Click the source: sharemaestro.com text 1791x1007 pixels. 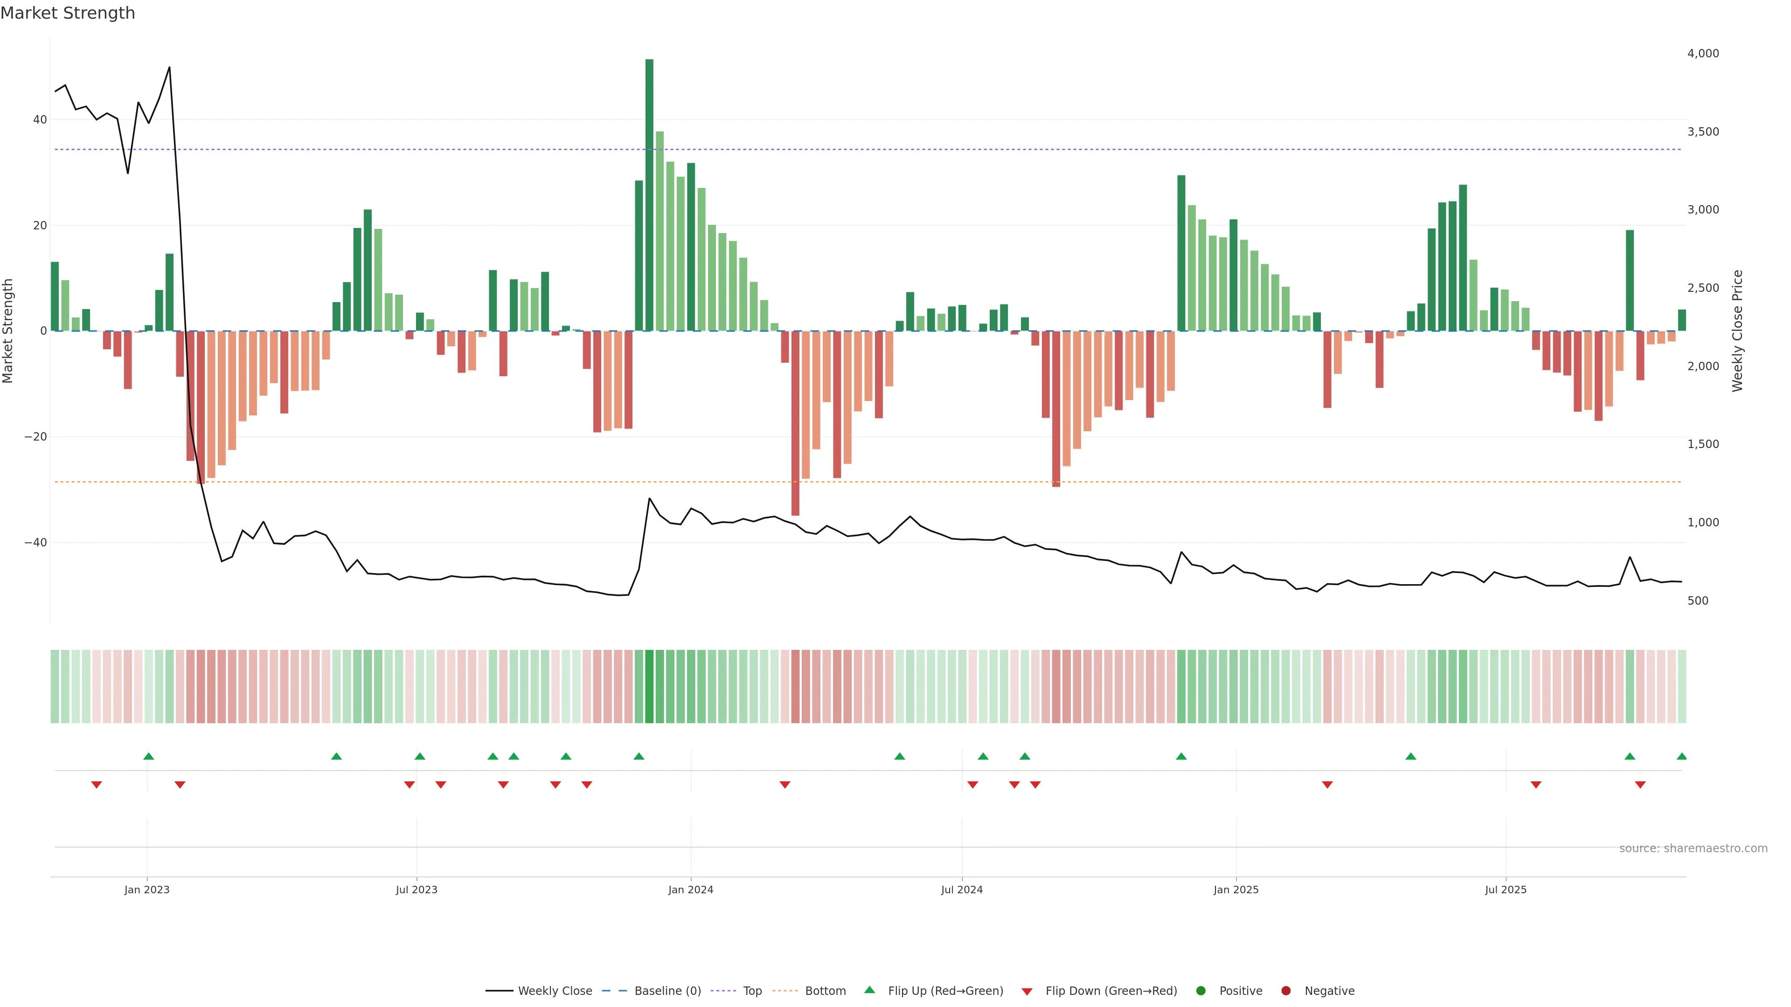point(1693,848)
